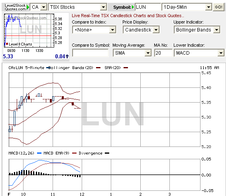Click the 12 time axis label
This screenshot has width=226, height=196.
[x=82, y=194]
